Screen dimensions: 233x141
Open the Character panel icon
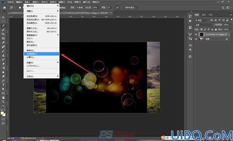click(190, 45)
